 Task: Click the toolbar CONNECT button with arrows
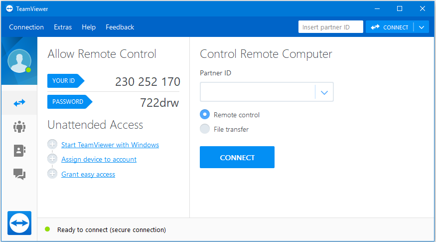pyautogui.click(x=390, y=27)
